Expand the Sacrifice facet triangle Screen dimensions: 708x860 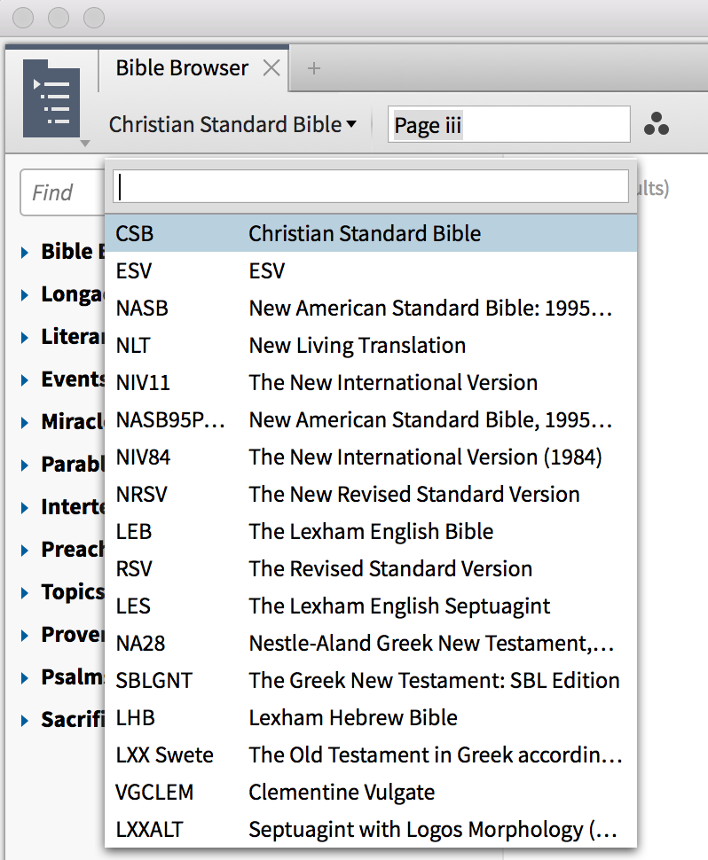pyautogui.click(x=25, y=721)
